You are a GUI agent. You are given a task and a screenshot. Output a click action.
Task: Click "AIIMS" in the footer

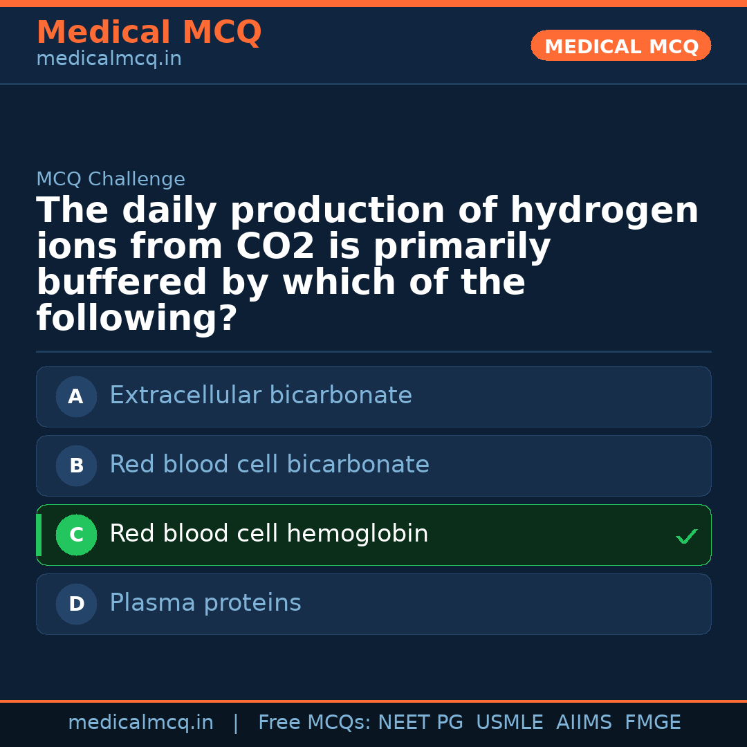coord(584,723)
